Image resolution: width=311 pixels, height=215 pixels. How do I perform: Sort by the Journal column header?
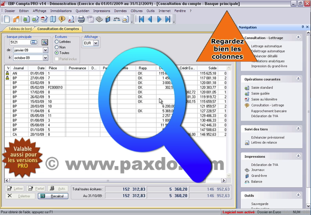pos(20,68)
